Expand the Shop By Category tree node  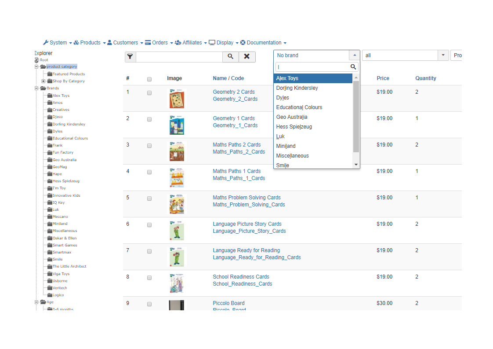[x=43, y=81]
